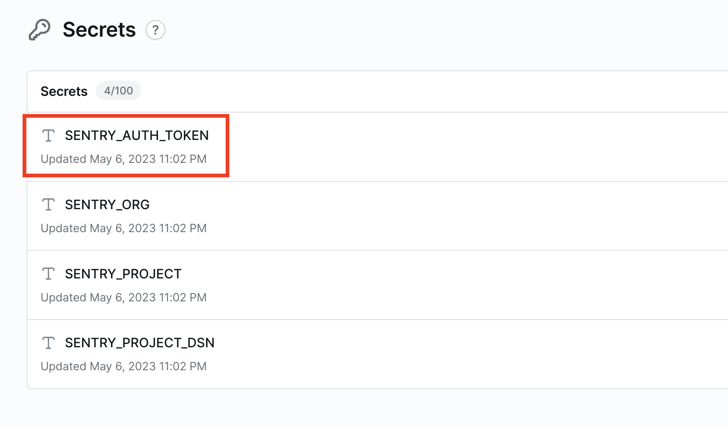Click the update timestamp under SENTRY_PROJECT_DSN

(124, 366)
